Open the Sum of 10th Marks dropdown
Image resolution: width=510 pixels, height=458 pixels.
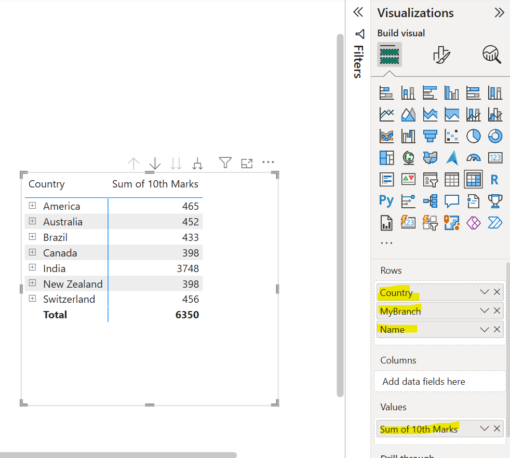(x=484, y=428)
